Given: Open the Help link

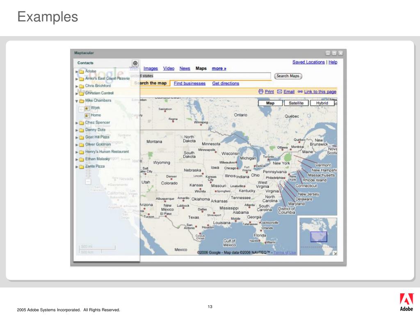Looking at the screenshot, I should tap(333, 62).
